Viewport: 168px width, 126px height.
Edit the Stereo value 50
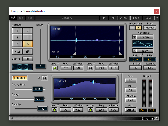tap(27, 59)
